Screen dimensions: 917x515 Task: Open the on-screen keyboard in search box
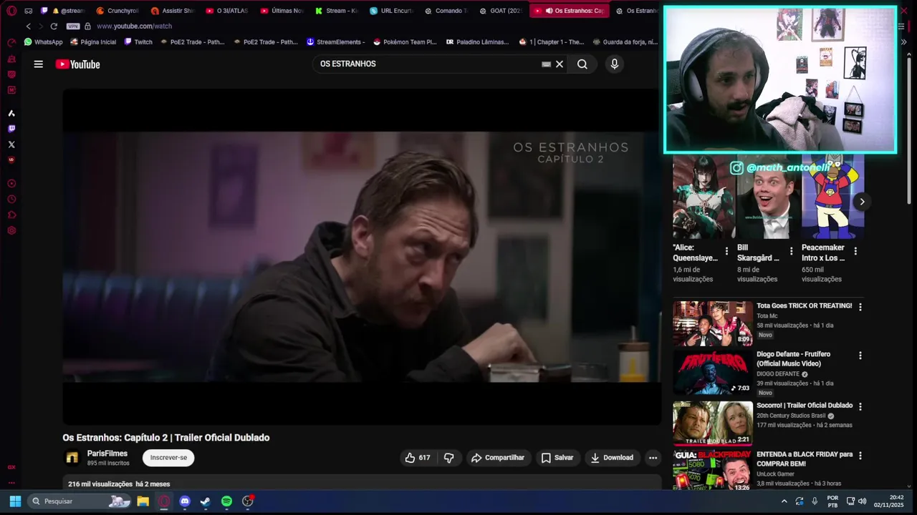(x=546, y=64)
